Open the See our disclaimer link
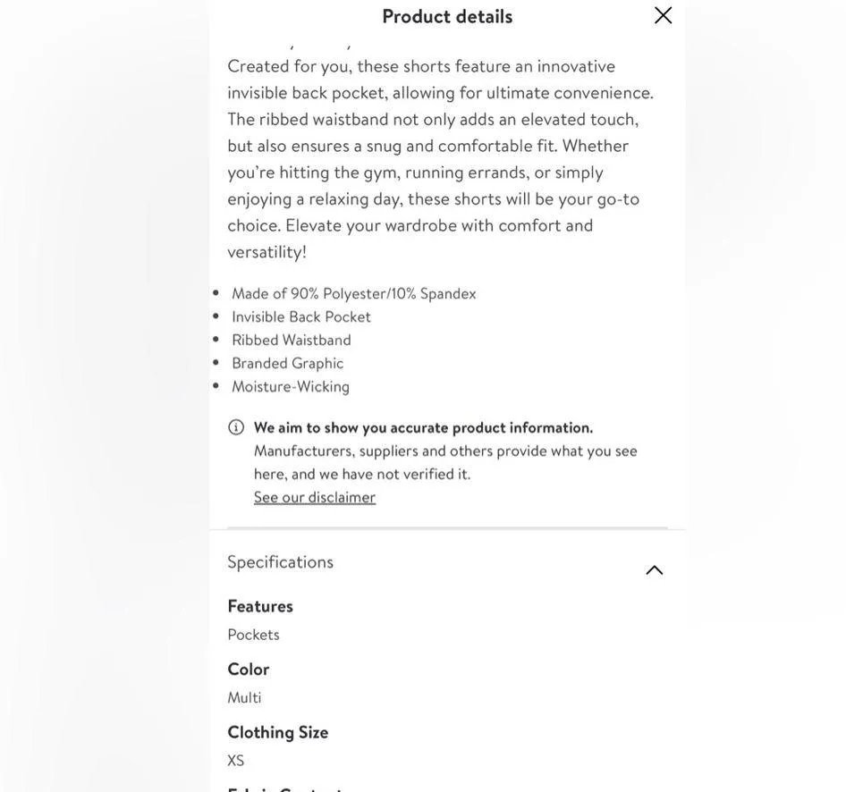Screen dimensions: 846x792 315,497
